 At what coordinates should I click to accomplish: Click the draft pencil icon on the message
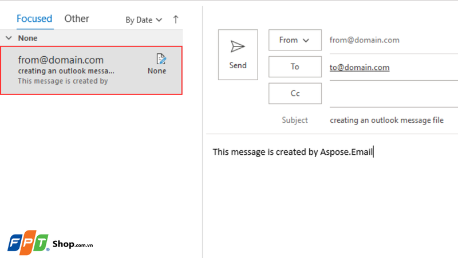click(x=161, y=59)
